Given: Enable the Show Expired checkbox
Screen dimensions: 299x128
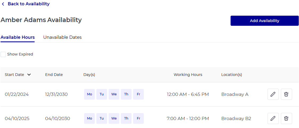Looking at the screenshot, I should [x=3, y=54].
